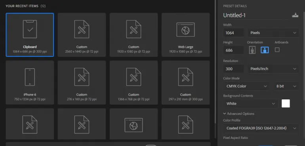Click the Height value field 686
Image resolution: width=305 pixels, height=146 pixels.
point(233,50)
